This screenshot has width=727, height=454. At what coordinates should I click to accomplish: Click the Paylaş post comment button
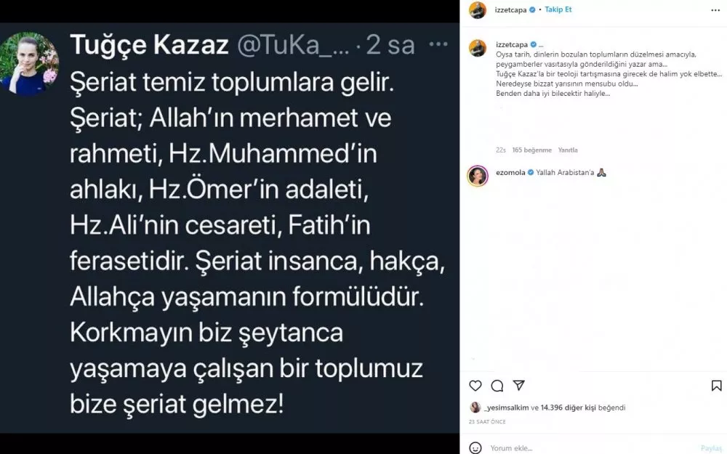(x=711, y=448)
